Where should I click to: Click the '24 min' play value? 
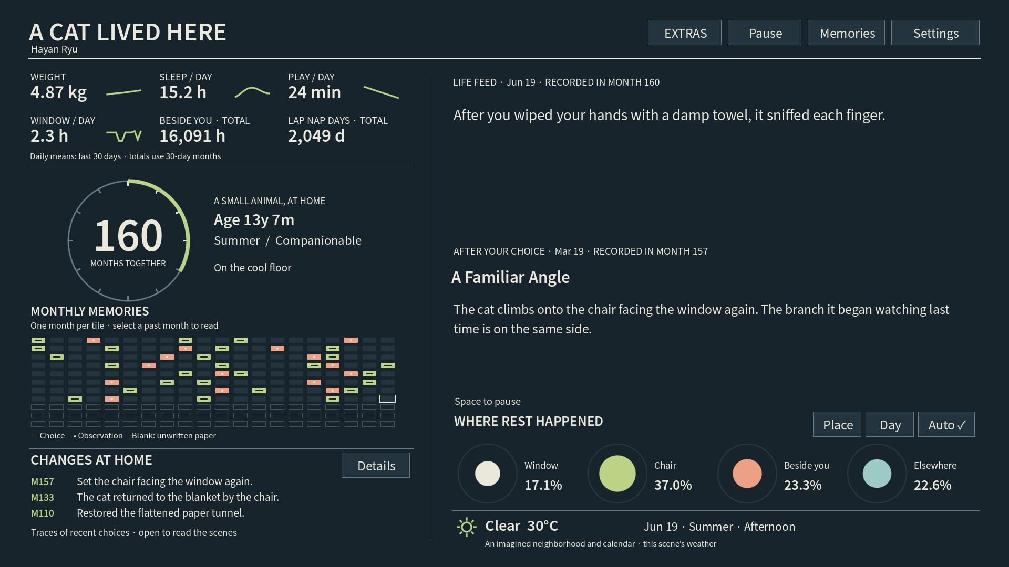coord(314,92)
